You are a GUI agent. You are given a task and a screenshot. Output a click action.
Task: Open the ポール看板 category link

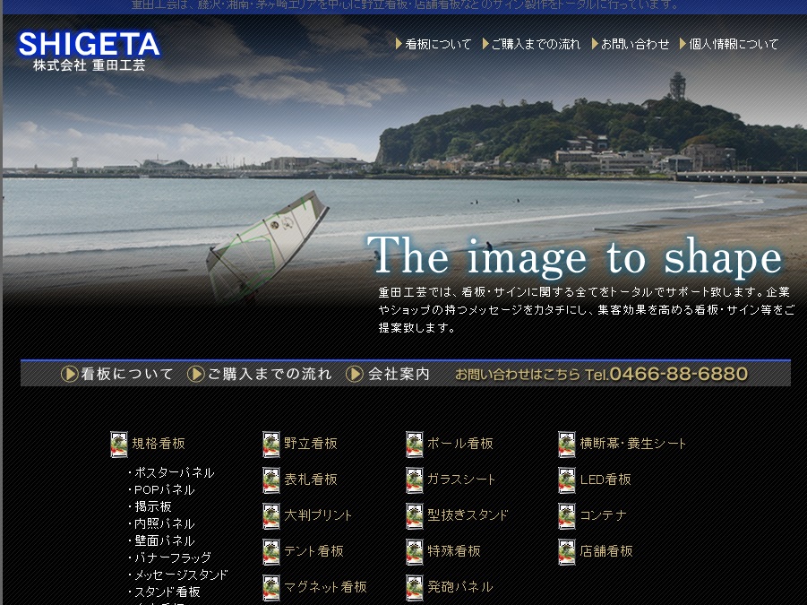[460, 444]
